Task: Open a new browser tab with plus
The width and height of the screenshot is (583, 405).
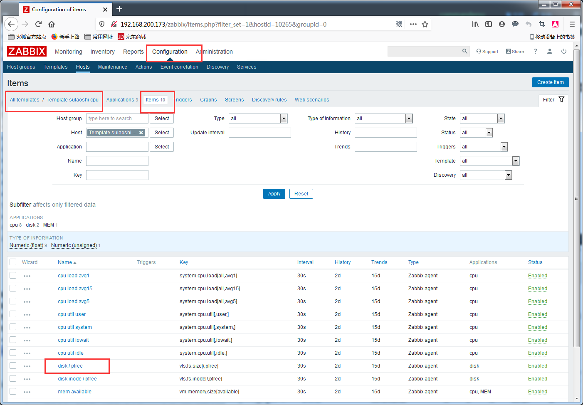Action: pos(119,9)
